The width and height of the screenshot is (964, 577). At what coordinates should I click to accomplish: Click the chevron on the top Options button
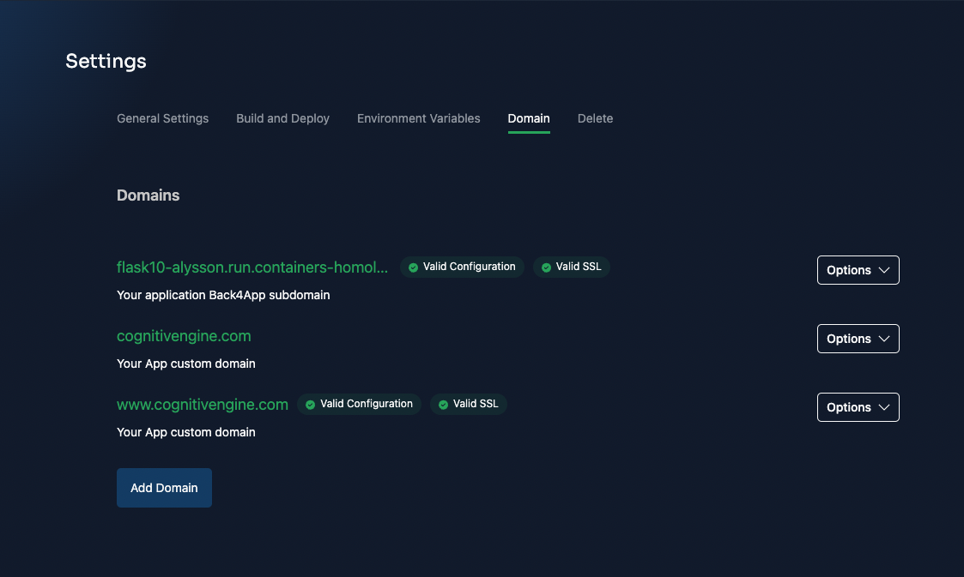click(884, 269)
